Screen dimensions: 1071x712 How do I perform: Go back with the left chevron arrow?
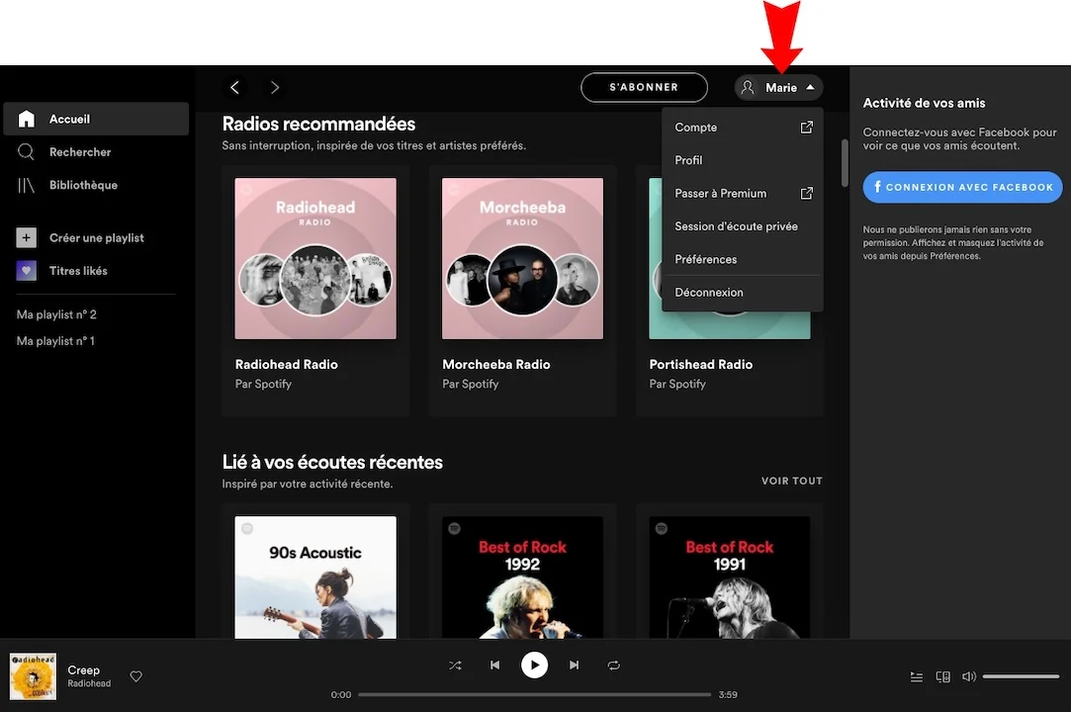235,87
